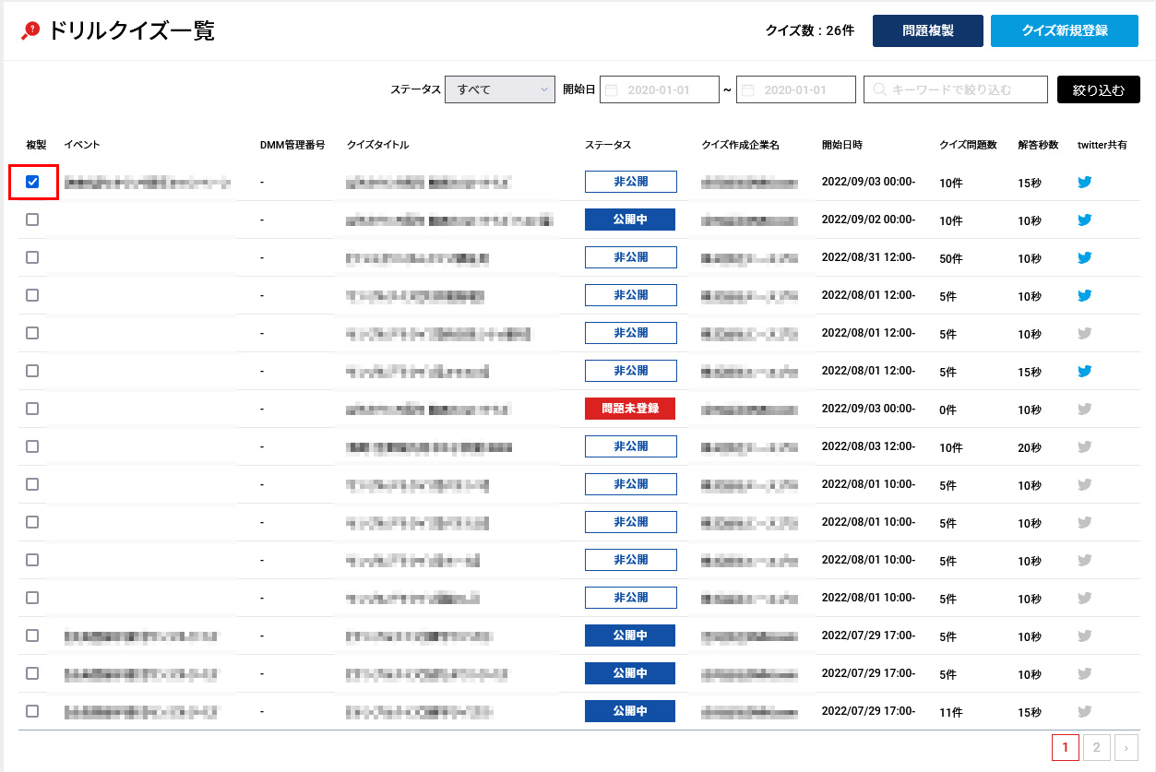The image size is (1156, 772).
Task: Check the 複製 checkbox for the 2022/09/02 row
Action: (x=32, y=220)
